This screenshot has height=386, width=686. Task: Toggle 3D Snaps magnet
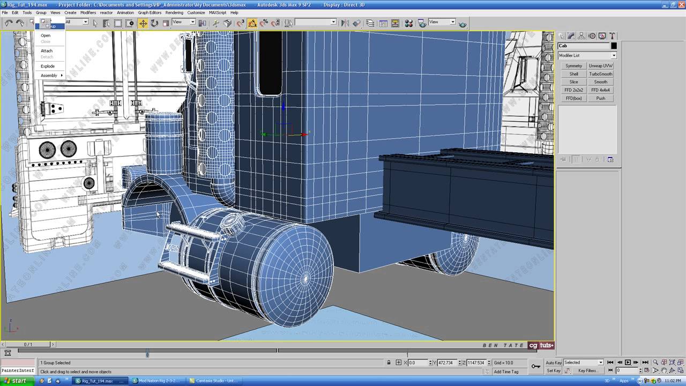241,23
